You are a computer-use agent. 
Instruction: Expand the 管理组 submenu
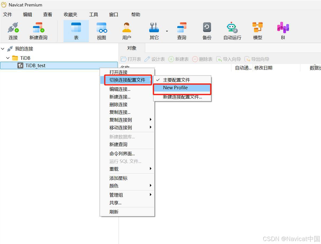[x=151, y=195]
